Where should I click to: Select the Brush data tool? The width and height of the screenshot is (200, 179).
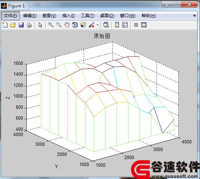click(x=91, y=25)
